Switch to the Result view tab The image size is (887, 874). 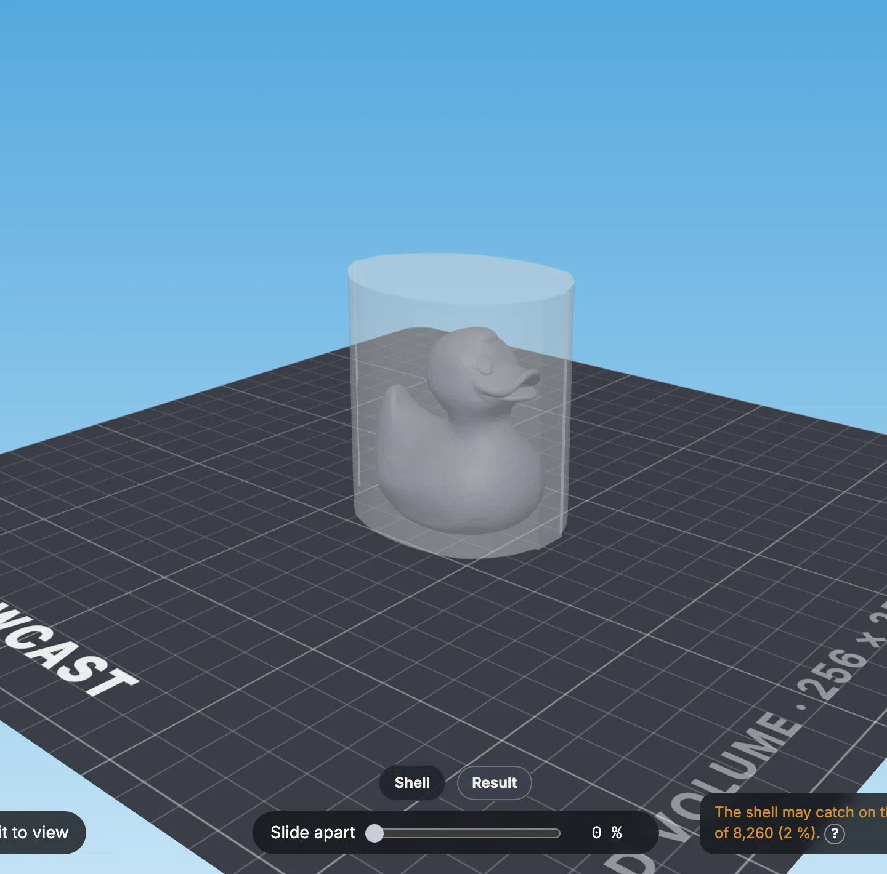494,783
